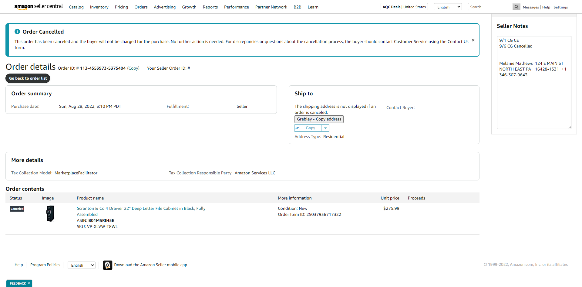Open the Performance menu

(x=237, y=7)
